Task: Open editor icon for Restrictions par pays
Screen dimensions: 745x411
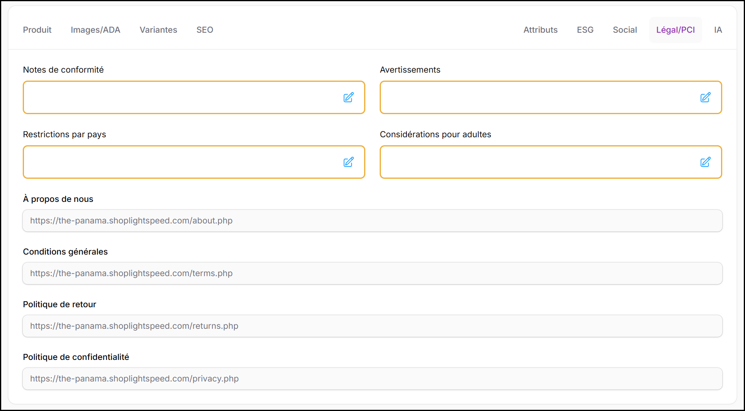Action: [348, 162]
